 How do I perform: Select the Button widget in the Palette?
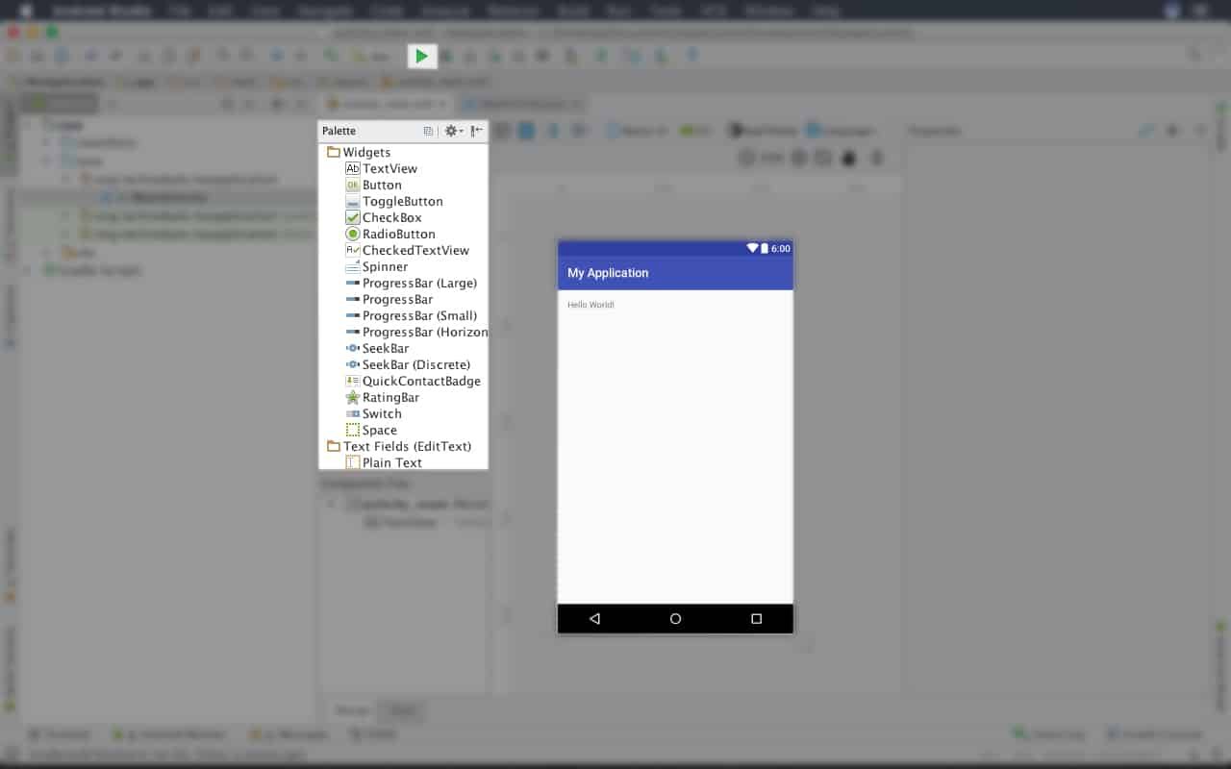point(380,185)
